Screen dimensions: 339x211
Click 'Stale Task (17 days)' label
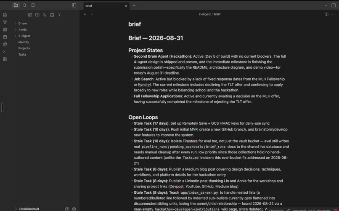tap(151, 123)
